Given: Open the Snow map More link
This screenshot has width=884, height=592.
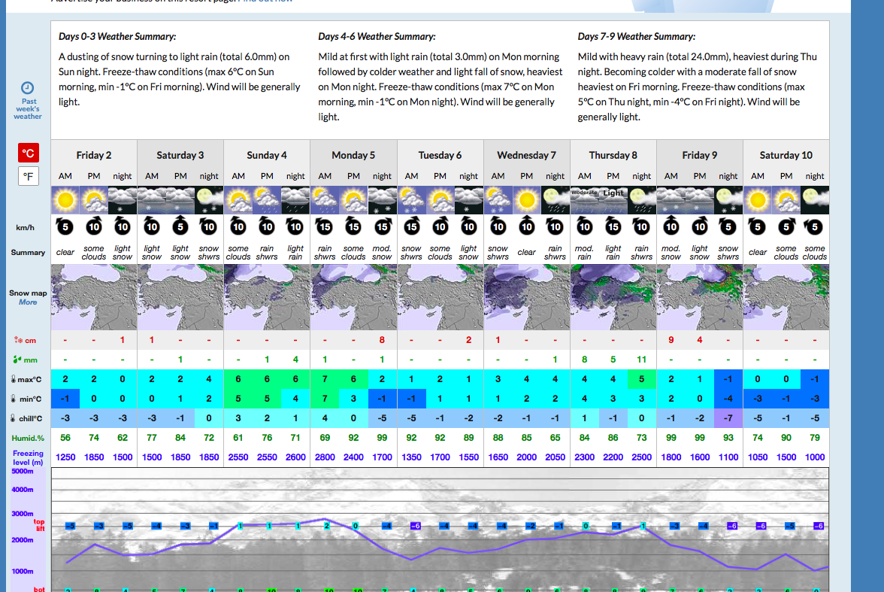Looking at the screenshot, I should [x=28, y=302].
